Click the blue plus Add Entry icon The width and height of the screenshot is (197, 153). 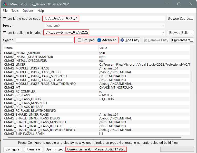point(122,40)
